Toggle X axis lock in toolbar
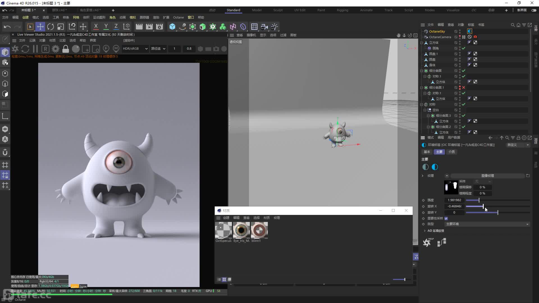Image resolution: width=539 pixels, height=303 pixels. 96,27
